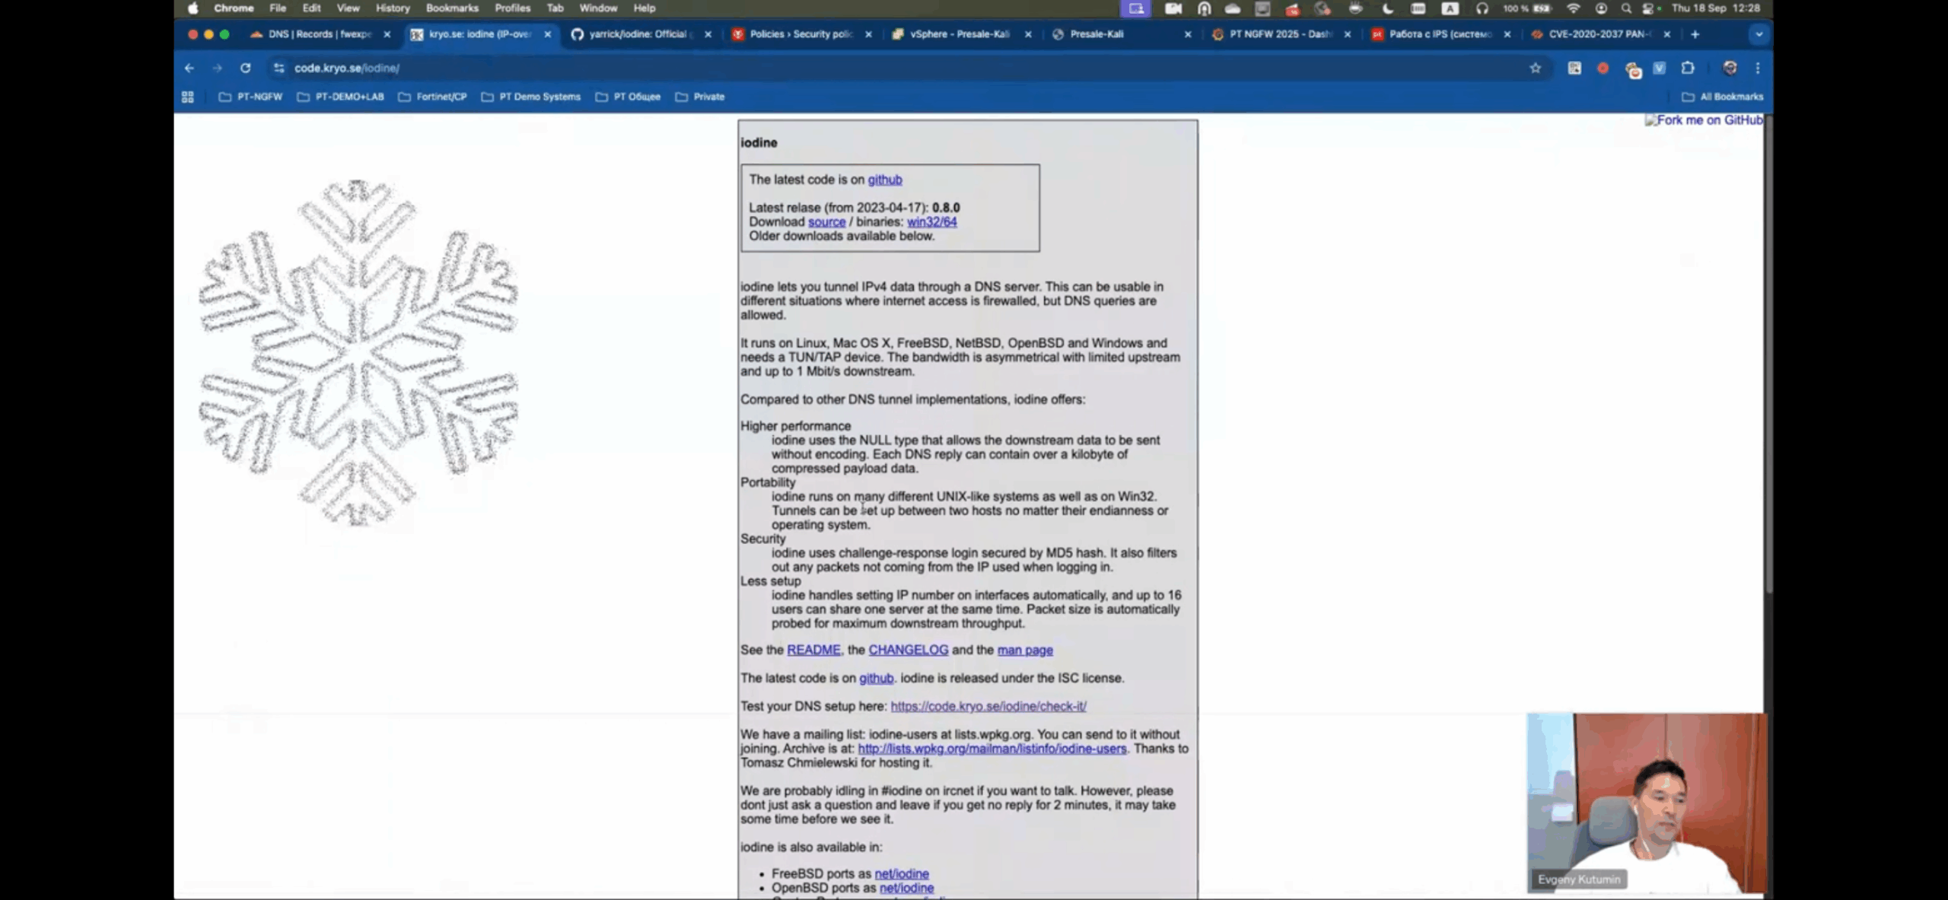The height and width of the screenshot is (900, 1948).
Task: Open the bookmarks apps grid icon
Action: point(188,97)
